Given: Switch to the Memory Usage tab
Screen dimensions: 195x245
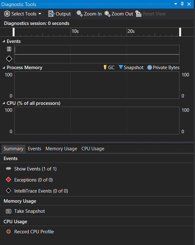Looking at the screenshot, I should 61,149.
